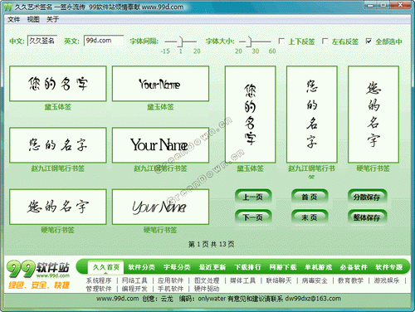Open the 久久首页 tab
Image resolution: width=415 pixels, height=312 pixels.
pos(106,267)
